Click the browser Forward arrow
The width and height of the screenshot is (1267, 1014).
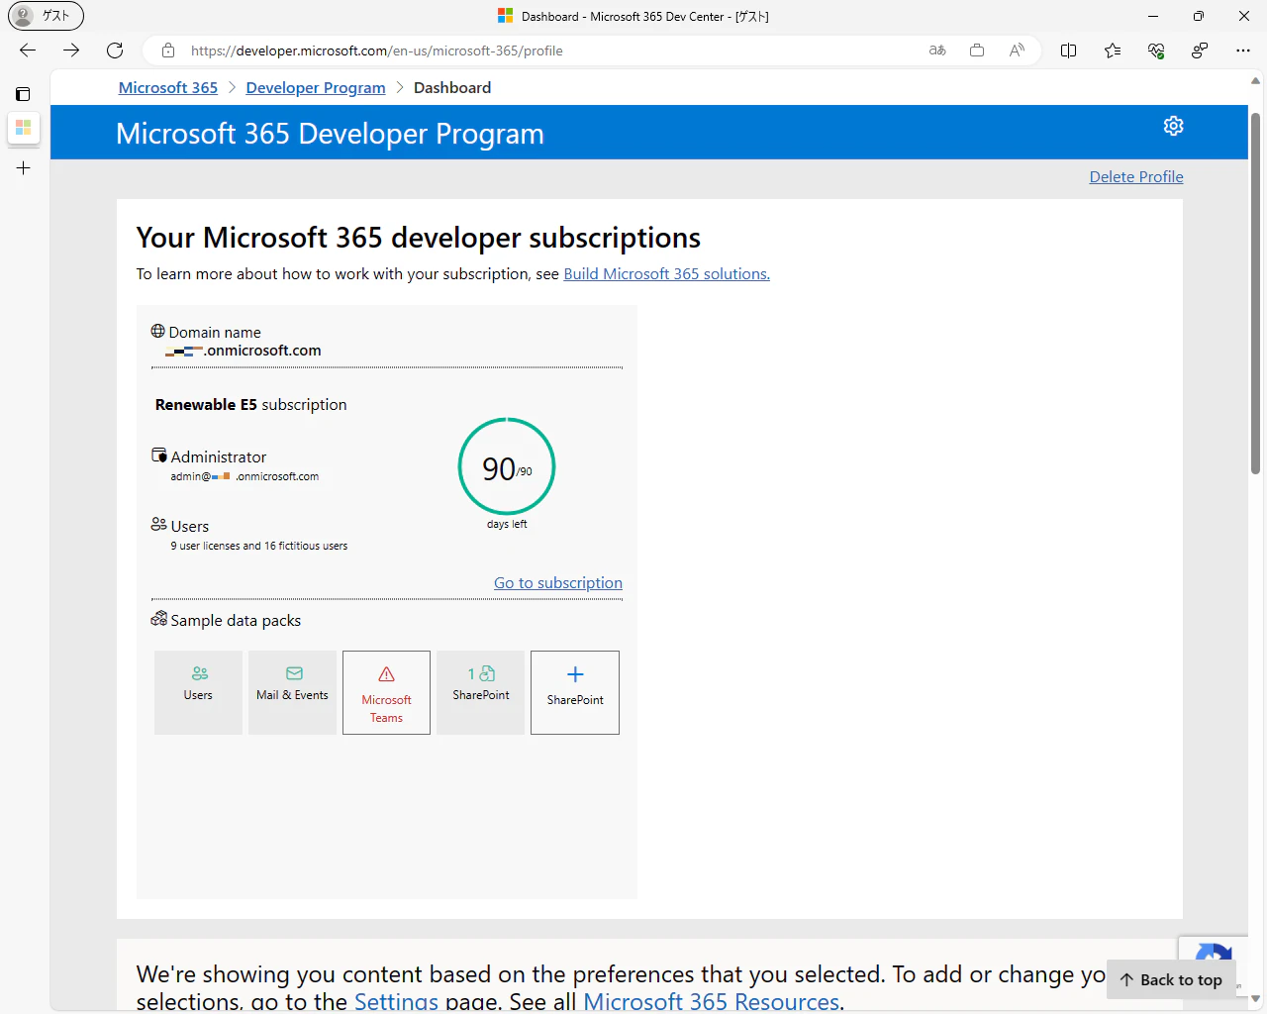[71, 51]
